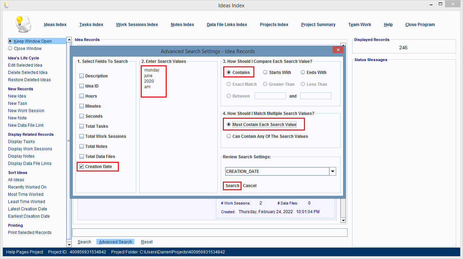Viewport: 463px width, 259px height.
Task: Click the Reset link
Action: (147, 242)
